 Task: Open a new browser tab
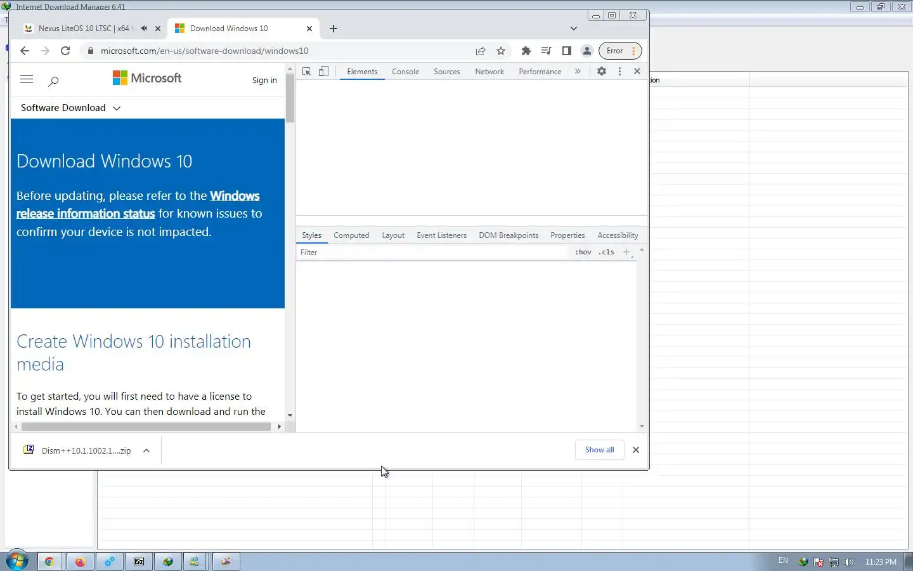333,29
